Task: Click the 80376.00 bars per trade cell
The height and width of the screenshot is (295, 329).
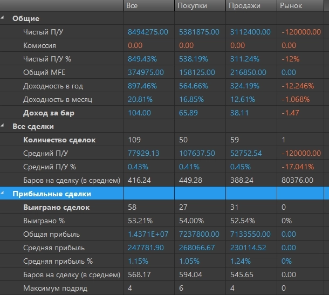Action: (x=296, y=181)
